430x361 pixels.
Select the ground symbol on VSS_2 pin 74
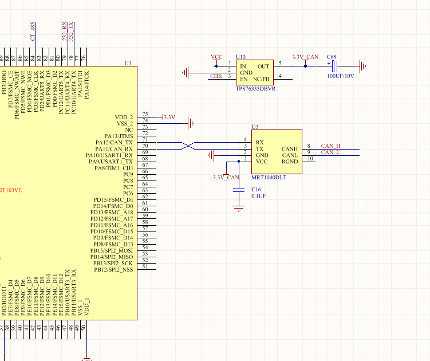tap(191, 123)
